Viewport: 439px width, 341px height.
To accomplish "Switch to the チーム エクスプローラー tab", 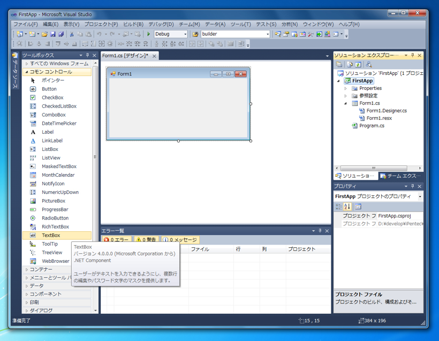I will [402, 176].
